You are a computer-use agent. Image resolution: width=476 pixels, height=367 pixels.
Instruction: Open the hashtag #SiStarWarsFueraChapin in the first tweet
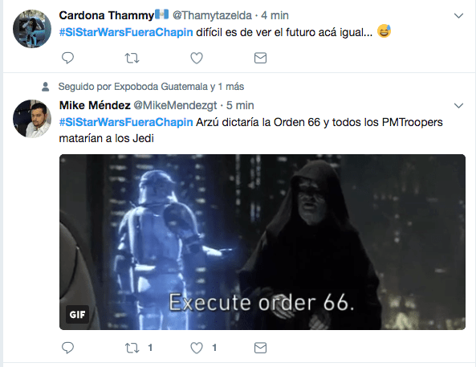(x=126, y=32)
